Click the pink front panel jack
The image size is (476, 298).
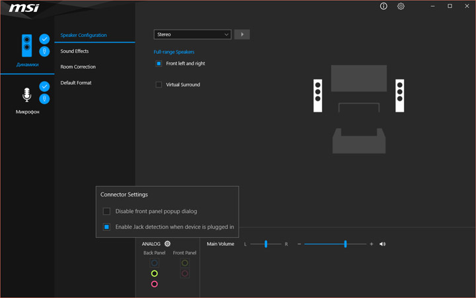pyautogui.click(x=184, y=274)
